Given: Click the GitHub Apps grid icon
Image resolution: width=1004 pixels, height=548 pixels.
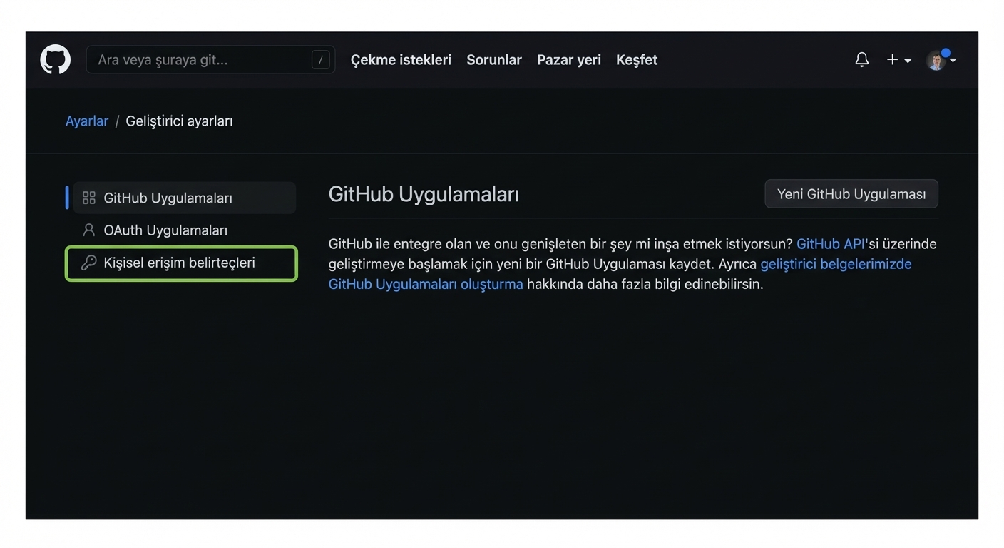Looking at the screenshot, I should (88, 198).
